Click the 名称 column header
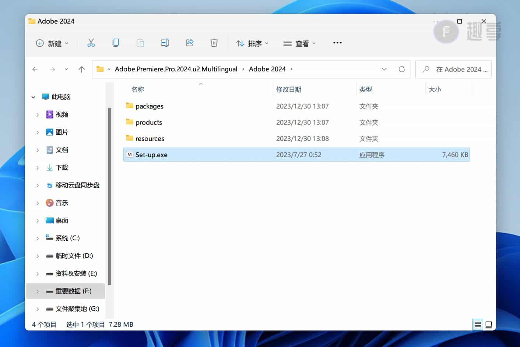 [138, 89]
